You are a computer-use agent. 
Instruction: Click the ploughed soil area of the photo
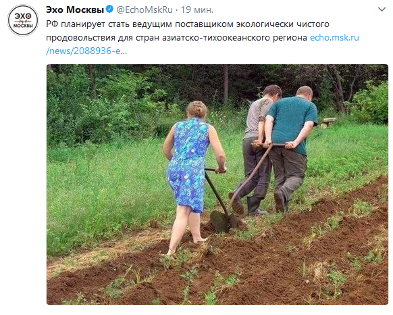coord(251,264)
